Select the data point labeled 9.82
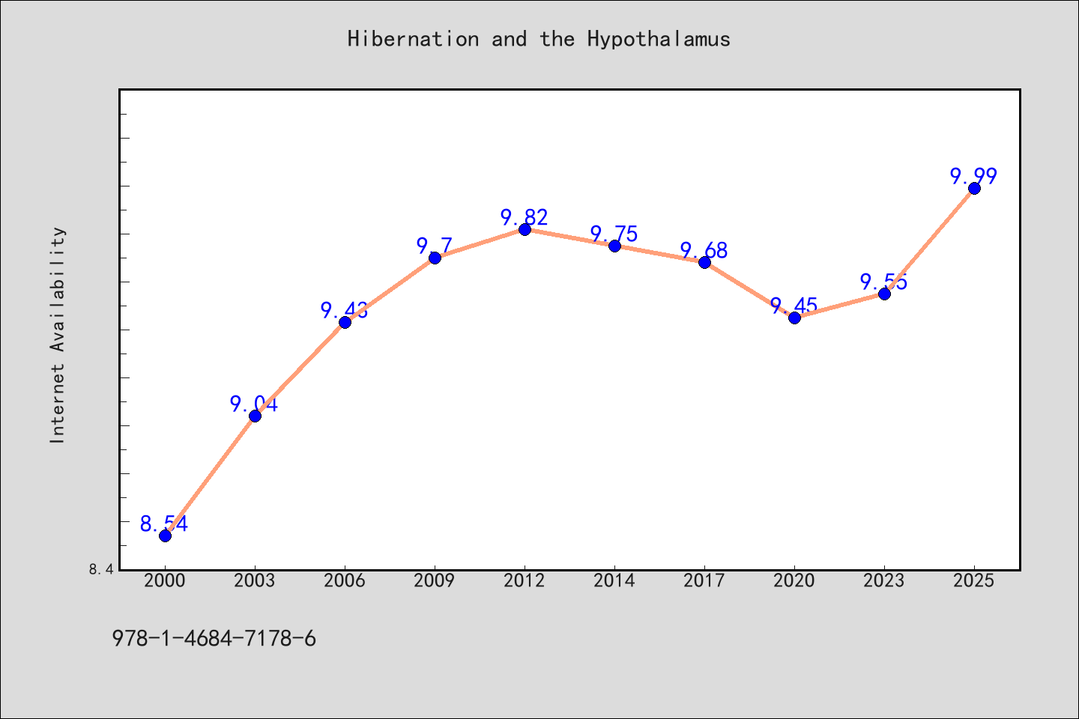The width and height of the screenshot is (1079, 719). click(x=525, y=229)
